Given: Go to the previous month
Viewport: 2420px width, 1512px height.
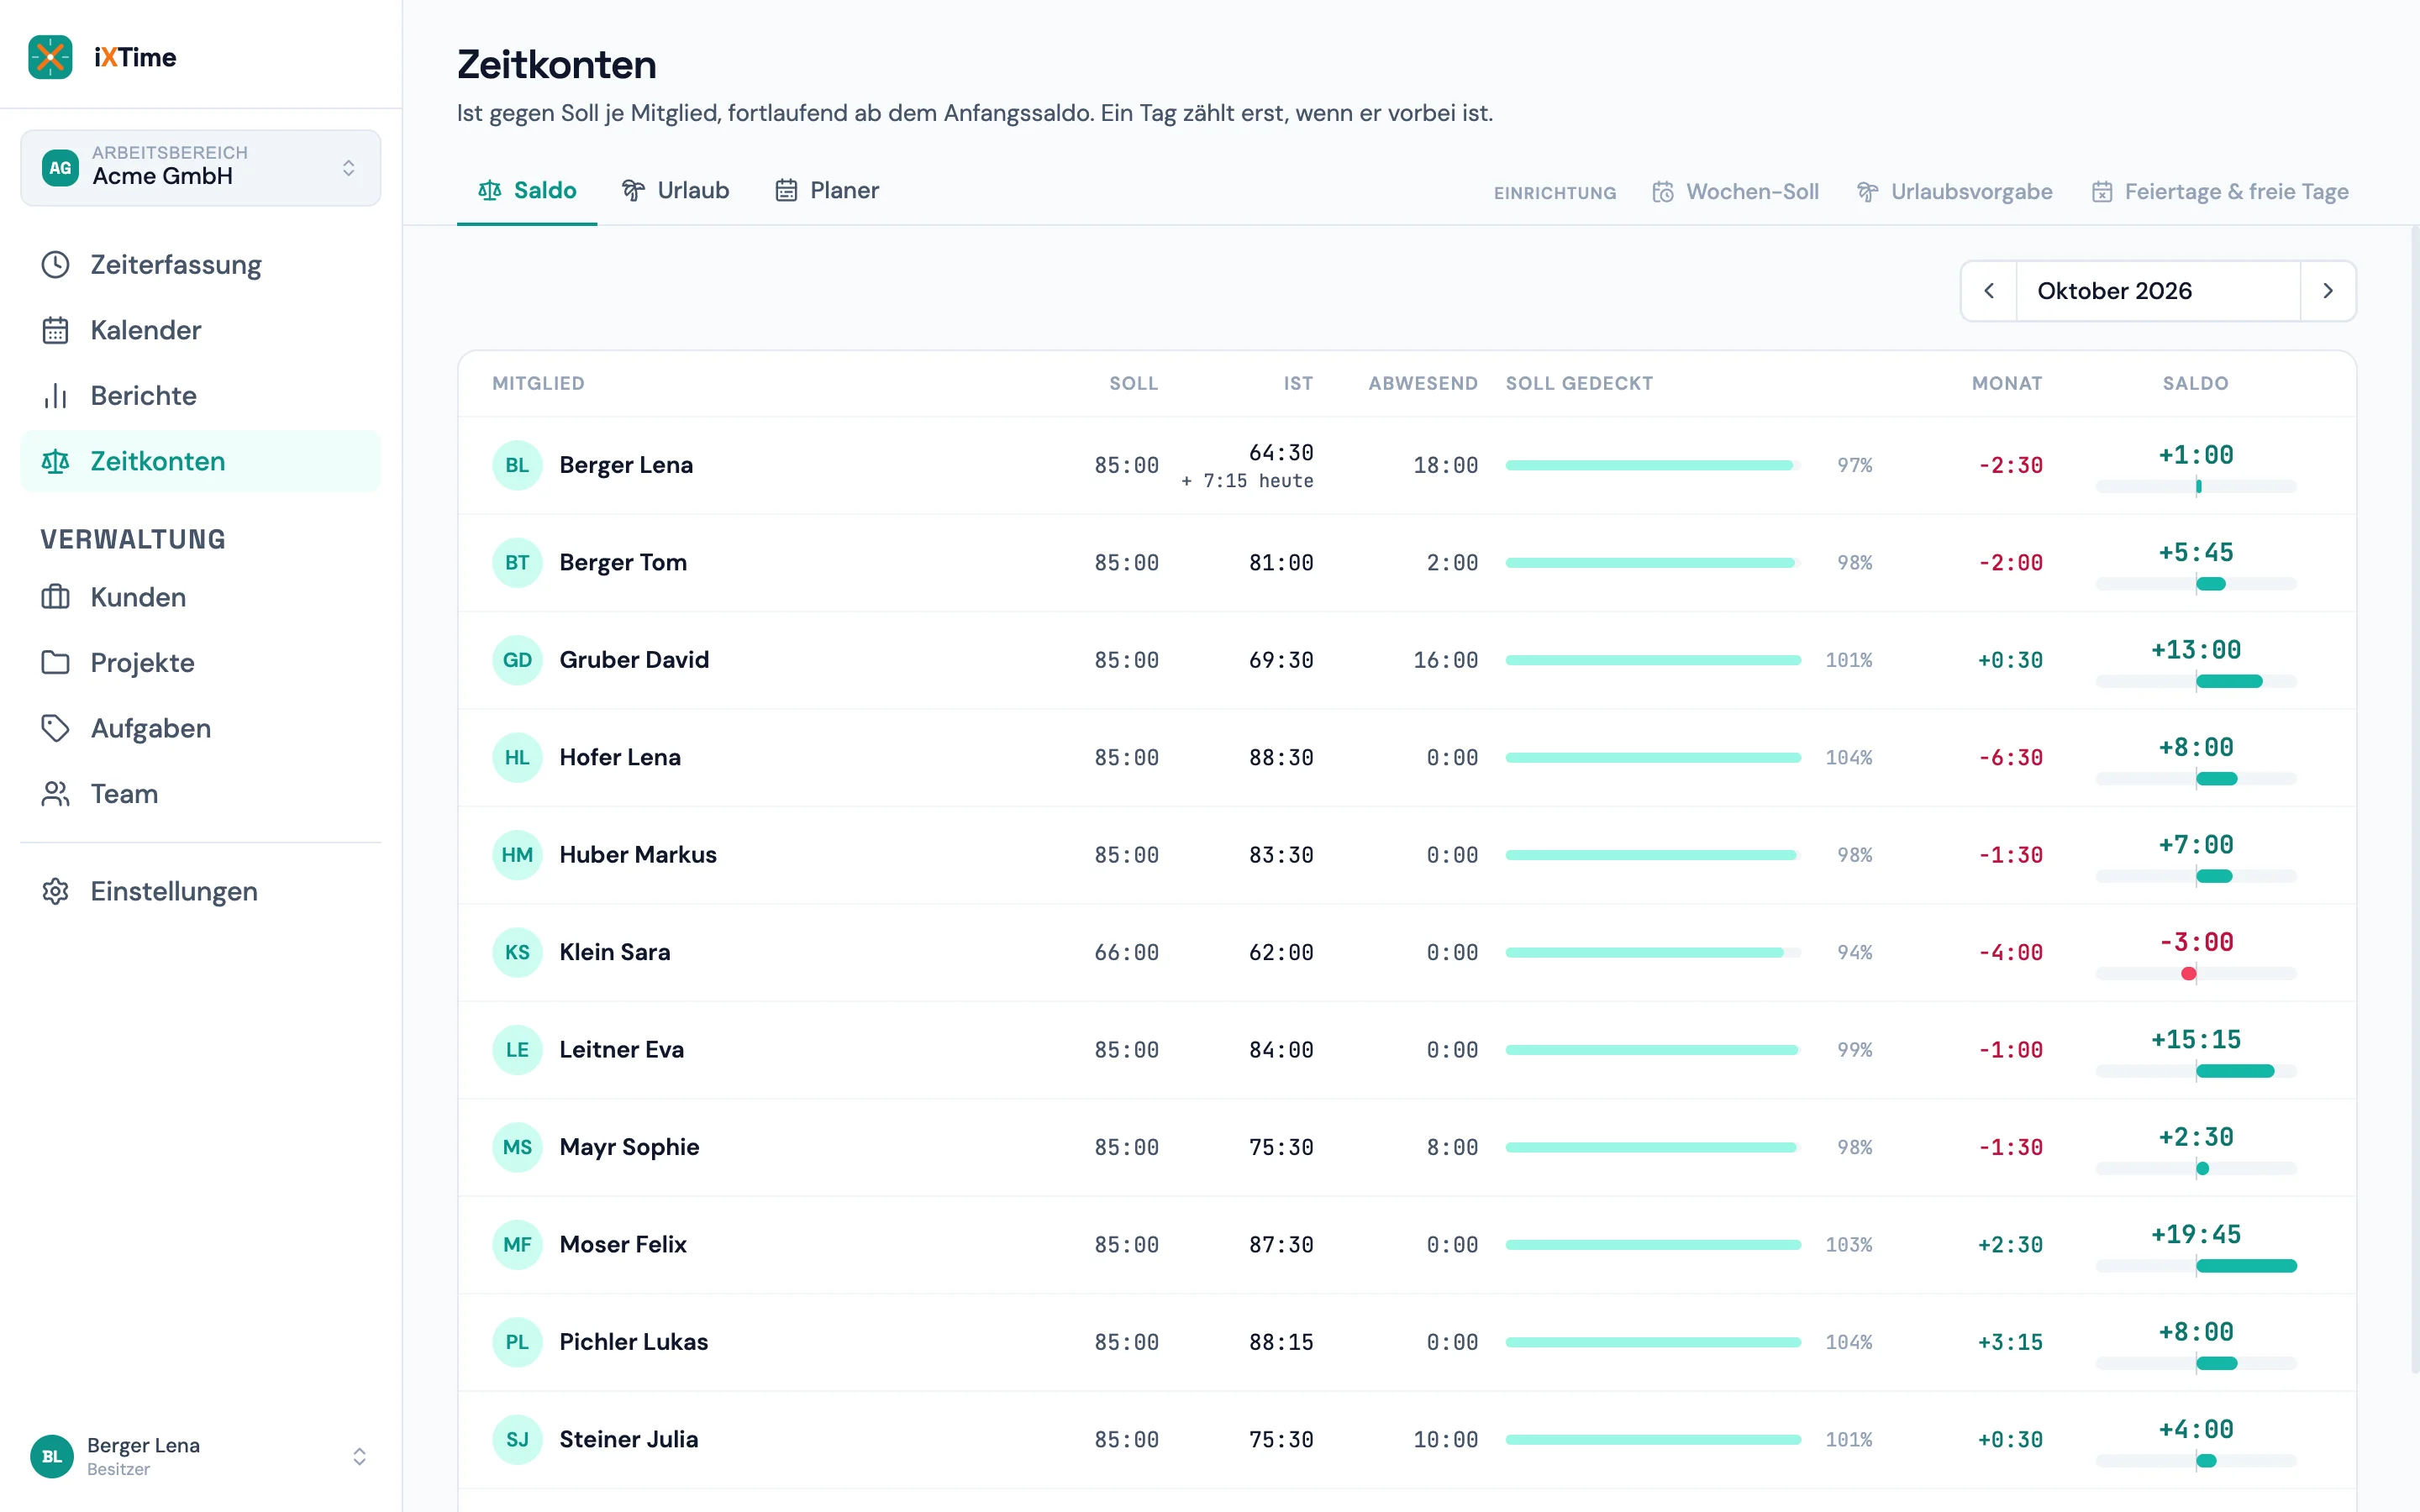Looking at the screenshot, I should point(1989,291).
